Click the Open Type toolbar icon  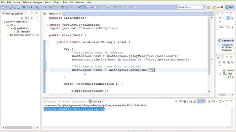tap(63, 7)
